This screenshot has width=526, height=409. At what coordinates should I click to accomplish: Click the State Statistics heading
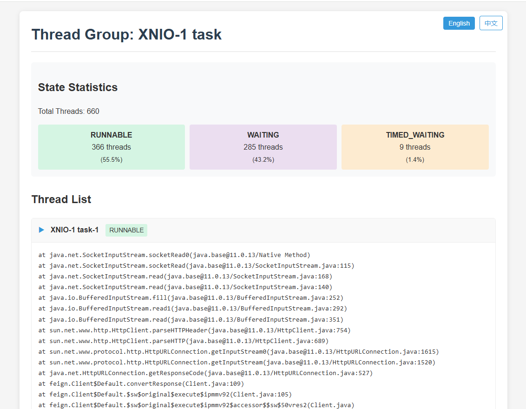78,87
